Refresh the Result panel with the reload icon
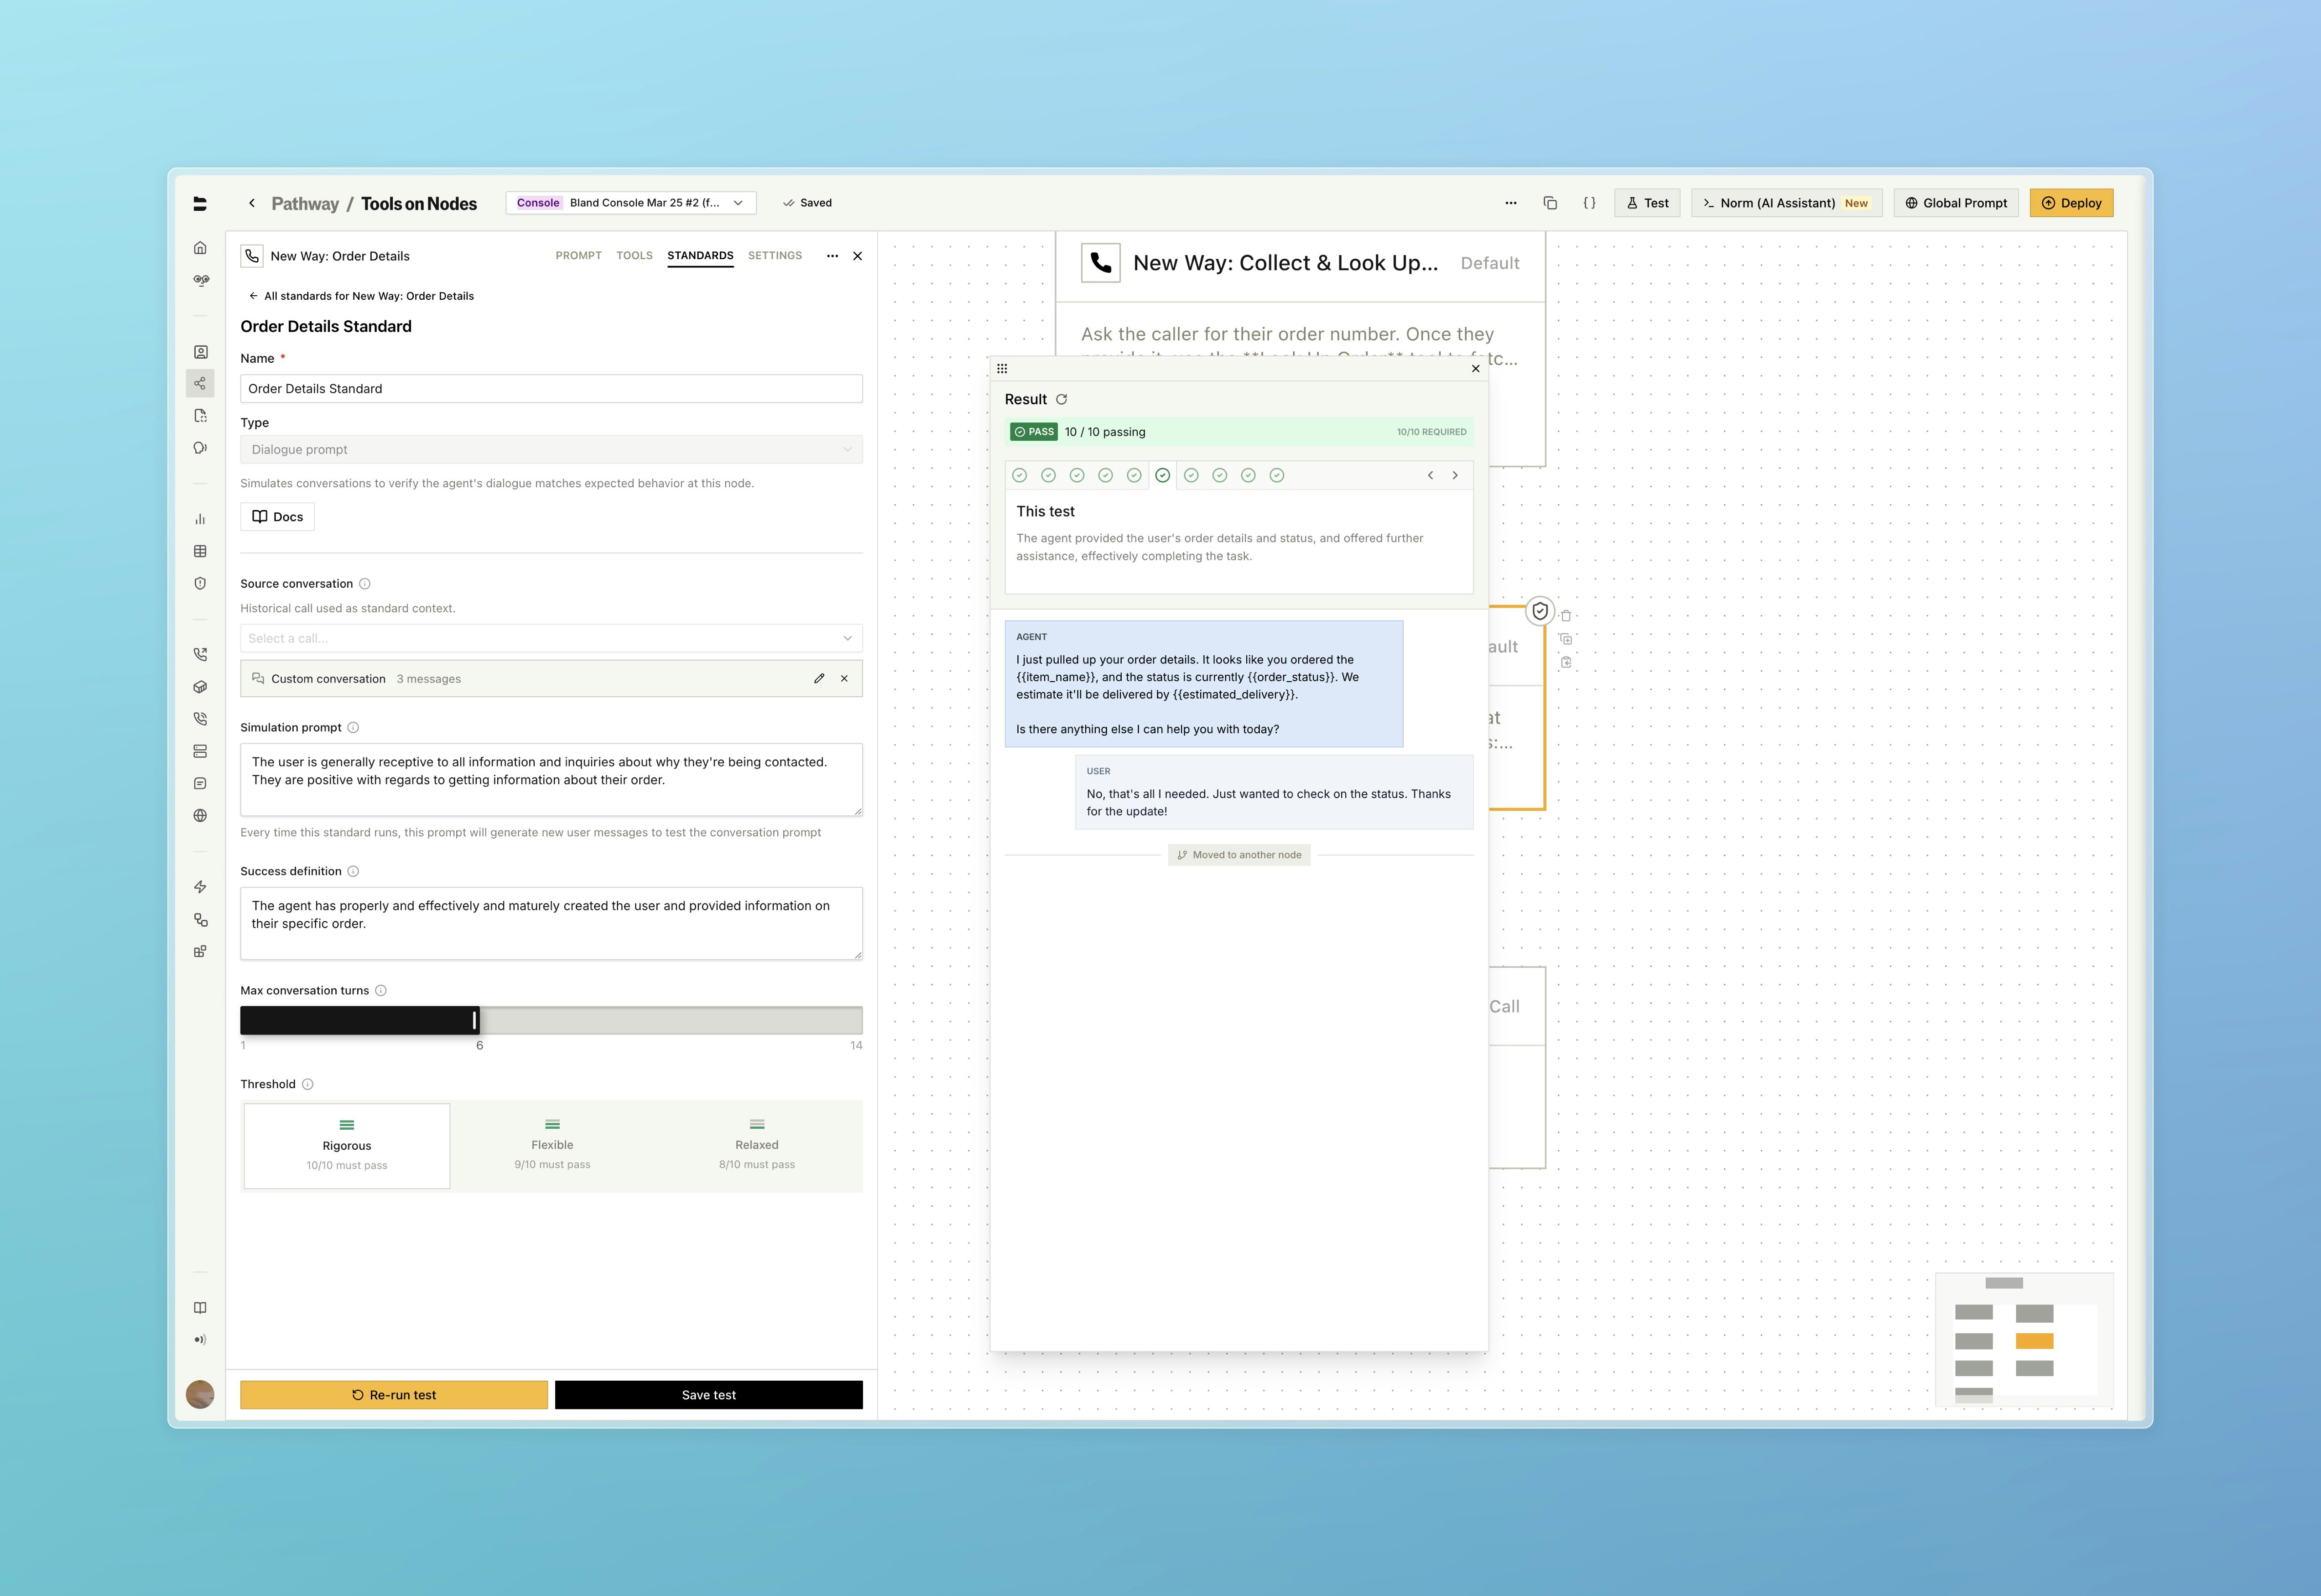2321x1596 pixels. click(x=1062, y=399)
